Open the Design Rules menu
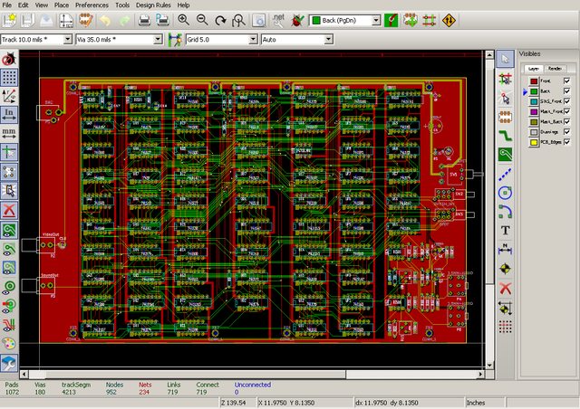Image resolution: width=580 pixels, height=409 pixels. pos(154,5)
